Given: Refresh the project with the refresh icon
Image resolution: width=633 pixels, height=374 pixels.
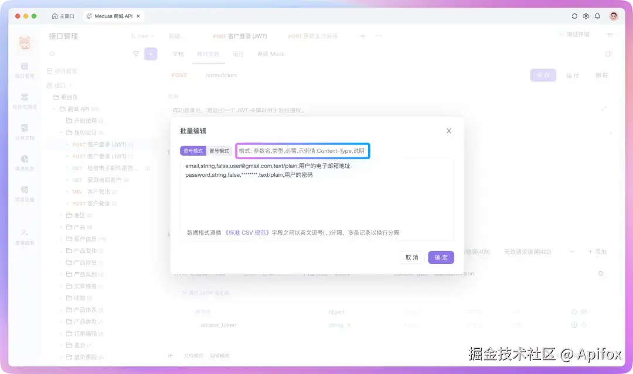Looking at the screenshot, I should point(574,16).
